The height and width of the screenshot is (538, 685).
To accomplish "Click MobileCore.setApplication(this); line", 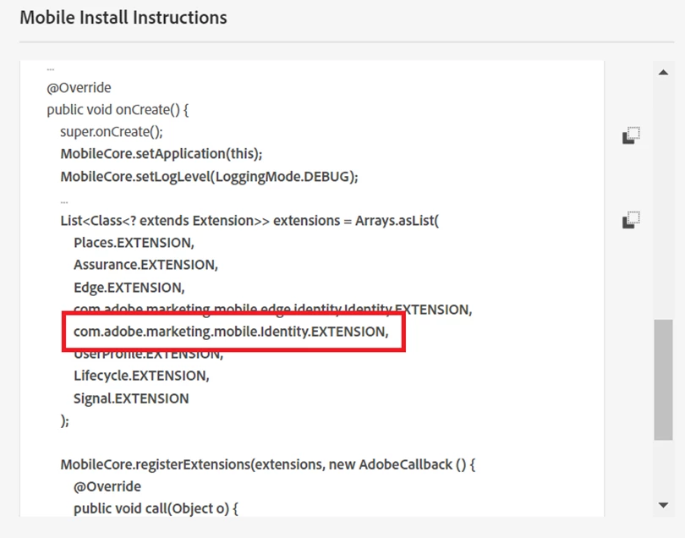I will pos(162,154).
